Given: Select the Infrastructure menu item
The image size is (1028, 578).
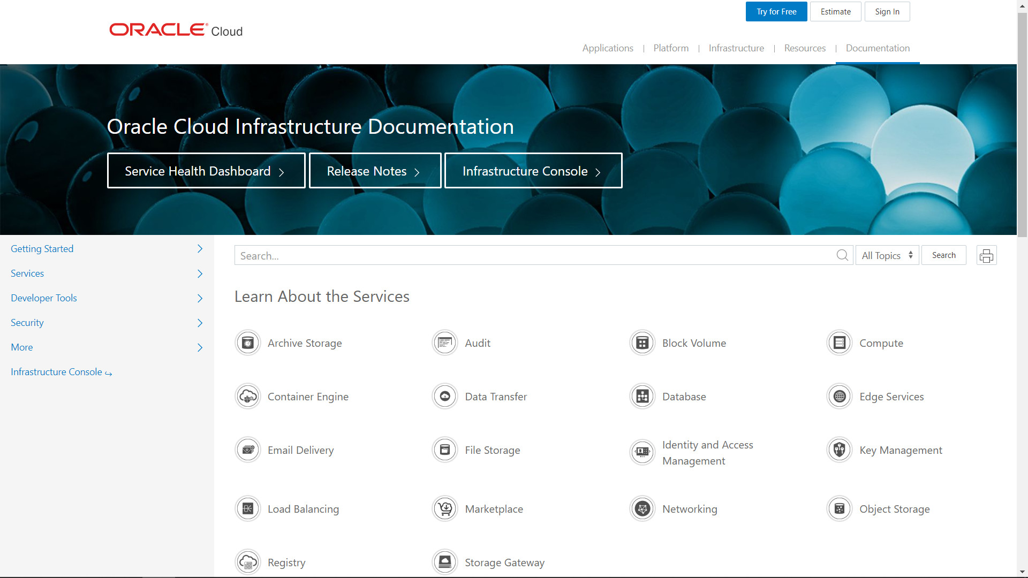Looking at the screenshot, I should click(x=736, y=48).
